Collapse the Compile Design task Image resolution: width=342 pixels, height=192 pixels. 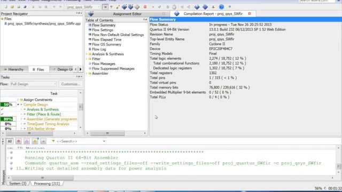coord(18,105)
